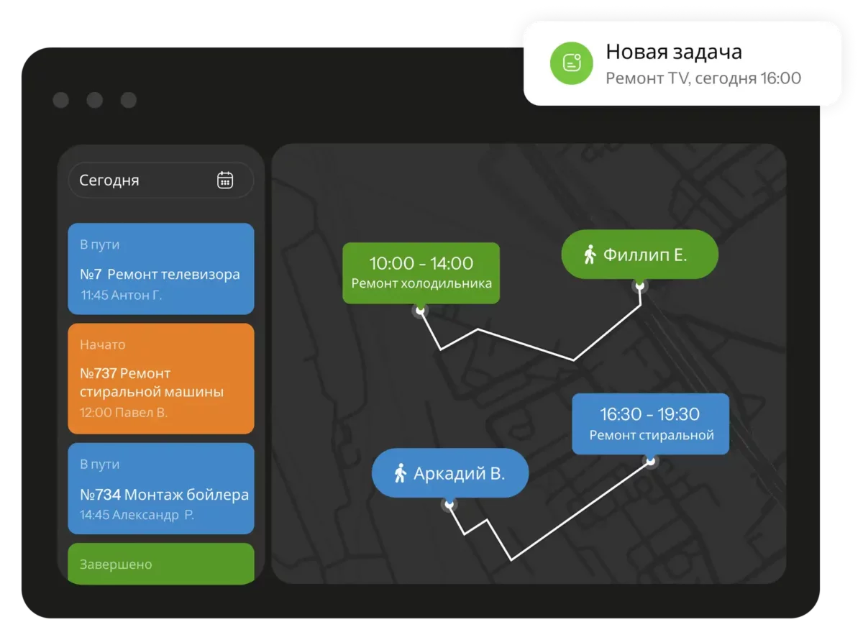Click map pin under Ремонт холодильника label
The image size is (863, 640).
pos(420,310)
